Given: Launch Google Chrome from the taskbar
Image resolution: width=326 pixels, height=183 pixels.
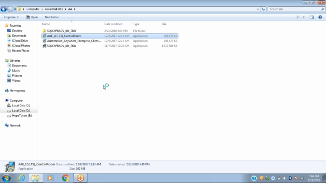Looking at the screenshot, I should 65,178.
